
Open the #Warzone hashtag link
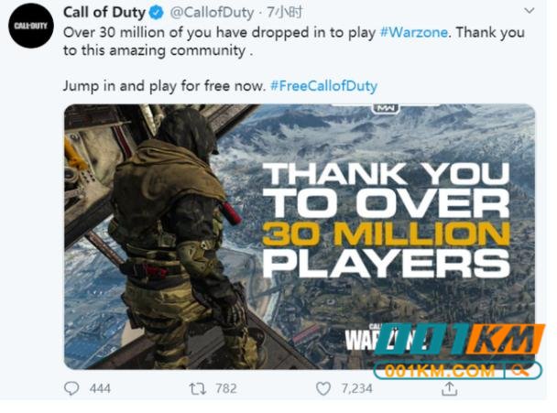click(x=414, y=32)
